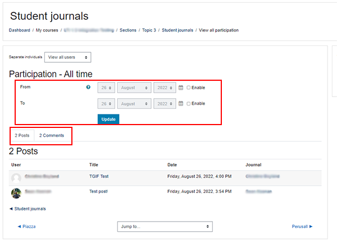The image size is (337, 248).
Task: Open the From day dropdown
Action: pyautogui.click(x=106, y=88)
